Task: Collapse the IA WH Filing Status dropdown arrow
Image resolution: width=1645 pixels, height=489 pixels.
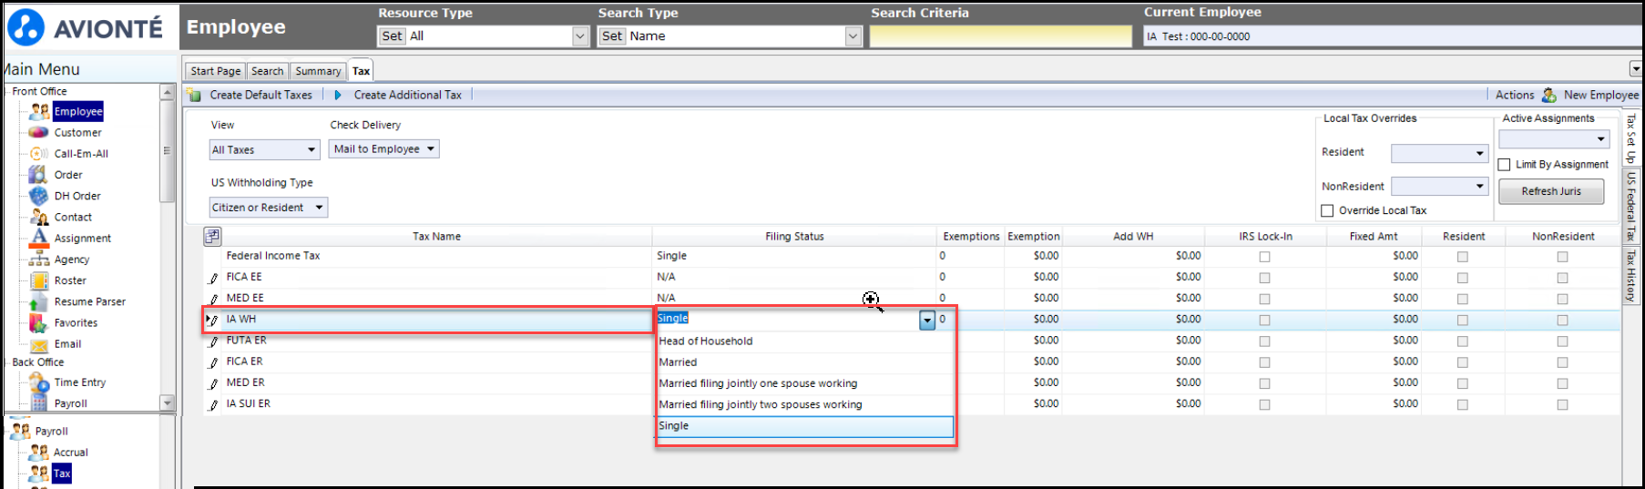Action: [926, 320]
